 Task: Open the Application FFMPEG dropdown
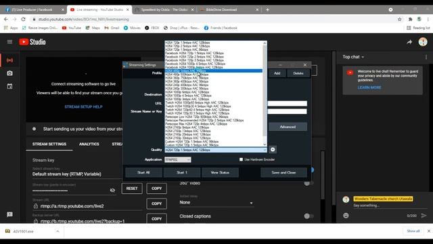pos(177,160)
